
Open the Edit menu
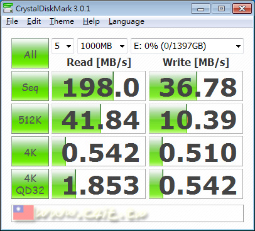pyautogui.click(x=34, y=21)
